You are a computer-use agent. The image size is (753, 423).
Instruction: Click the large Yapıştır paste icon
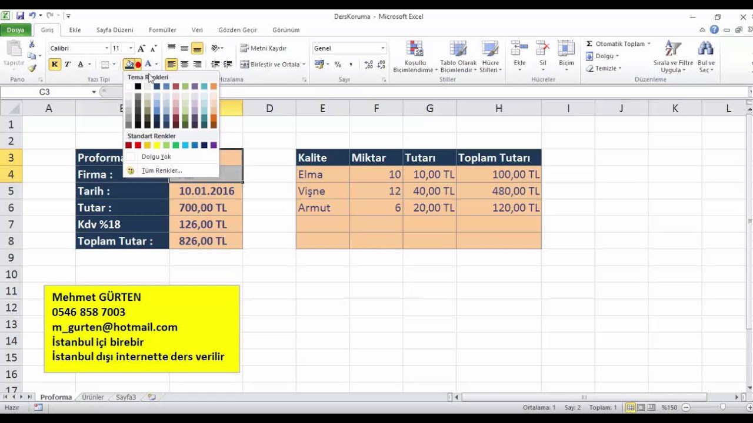point(13,49)
